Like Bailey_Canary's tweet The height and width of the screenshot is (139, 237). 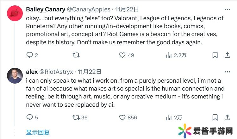tap(122, 55)
